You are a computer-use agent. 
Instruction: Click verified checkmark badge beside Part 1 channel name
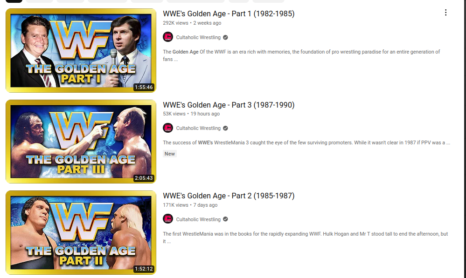pos(226,37)
